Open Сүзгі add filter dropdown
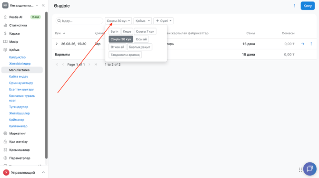This screenshot has height=178, width=319. click(164, 21)
